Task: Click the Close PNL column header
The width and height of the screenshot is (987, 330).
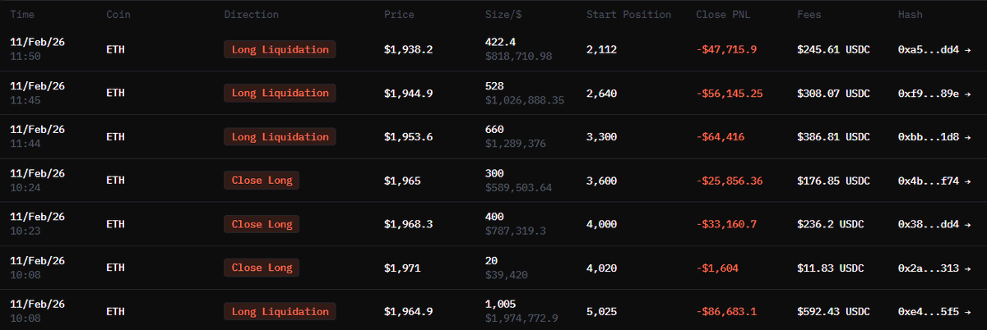Action: pos(722,15)
